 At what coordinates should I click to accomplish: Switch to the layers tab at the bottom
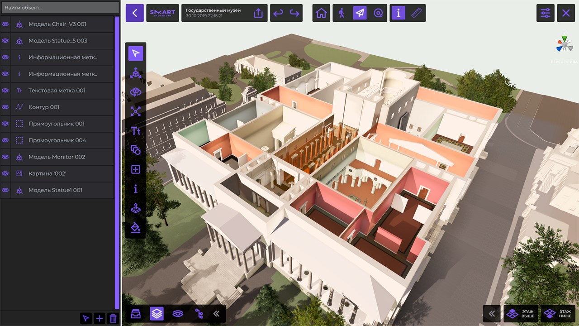(157, 313)
